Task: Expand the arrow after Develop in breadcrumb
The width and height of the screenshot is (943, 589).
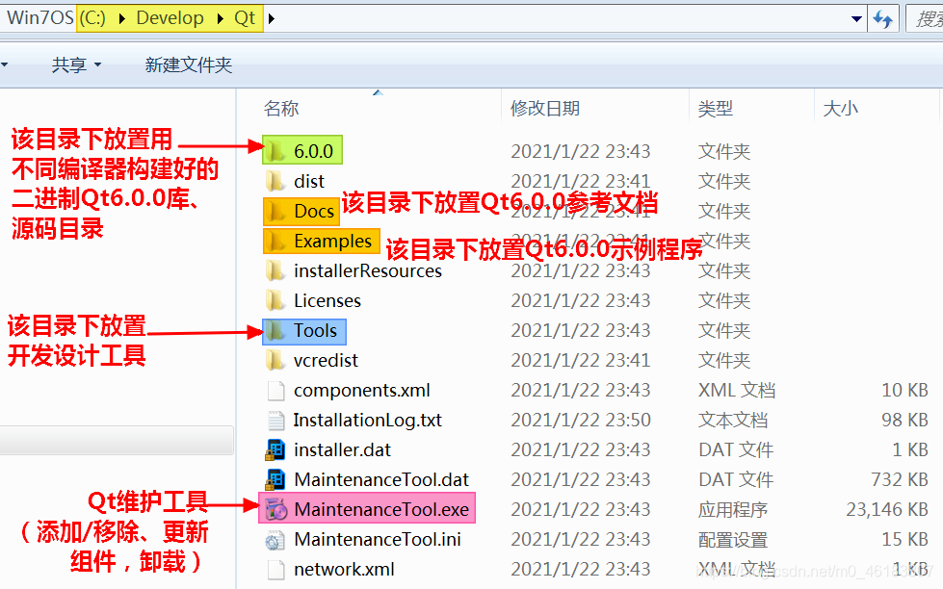Action: pos(221,18)
